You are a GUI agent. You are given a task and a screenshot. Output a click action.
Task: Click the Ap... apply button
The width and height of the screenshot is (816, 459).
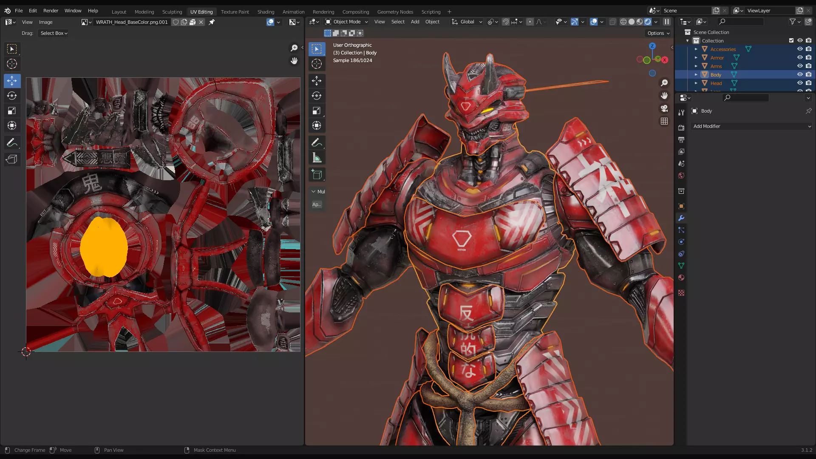[317, 204]
